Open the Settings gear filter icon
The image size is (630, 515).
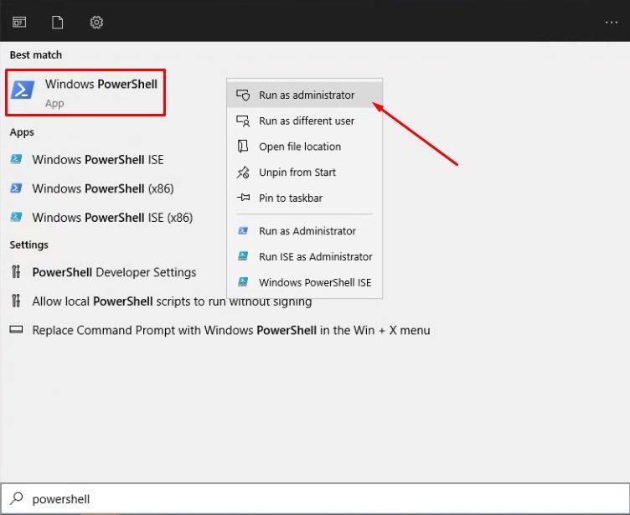(x=96, y=22)
